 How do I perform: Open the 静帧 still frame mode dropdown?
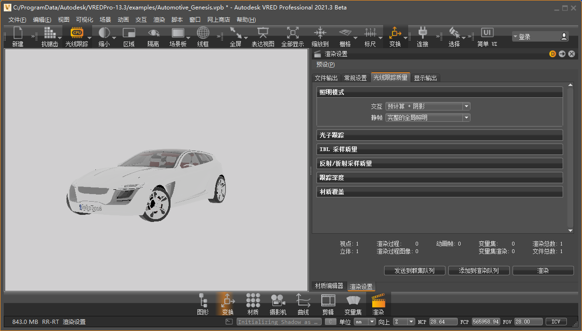coord(428,118)
